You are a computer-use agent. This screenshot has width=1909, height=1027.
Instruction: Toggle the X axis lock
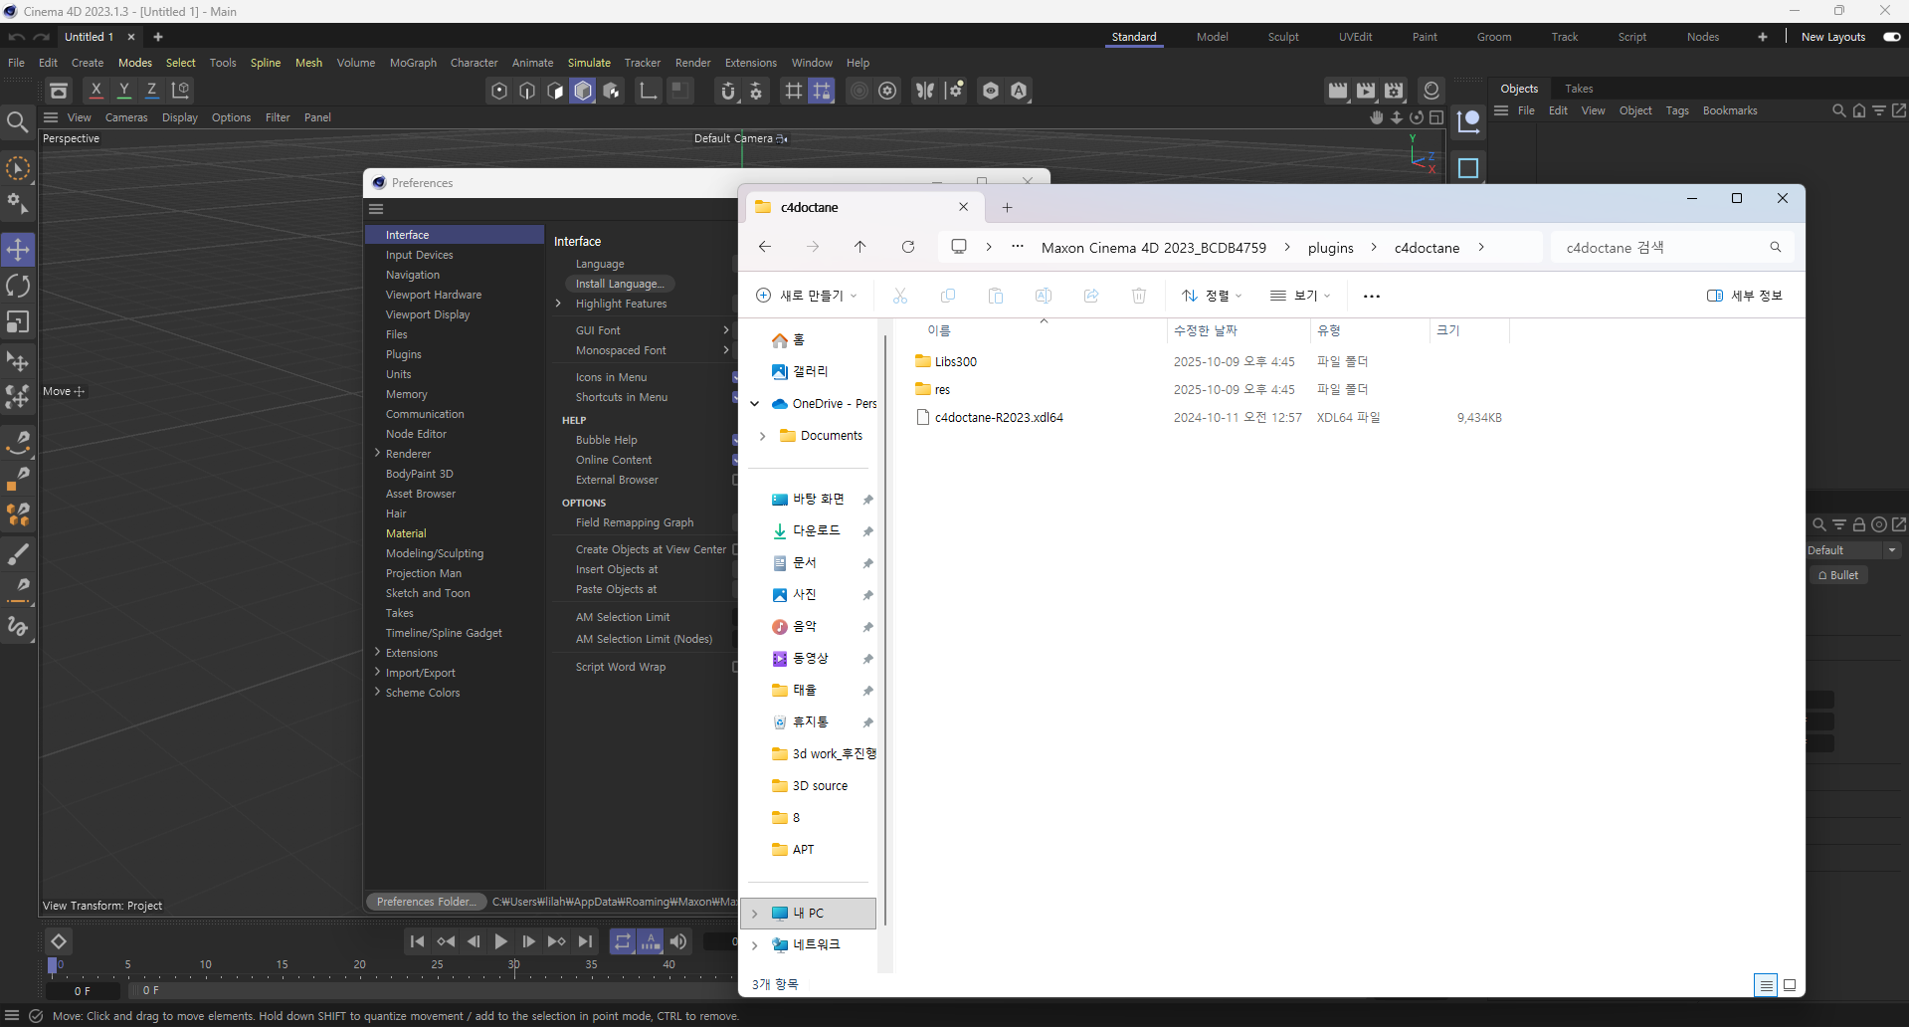coord(96,91)
